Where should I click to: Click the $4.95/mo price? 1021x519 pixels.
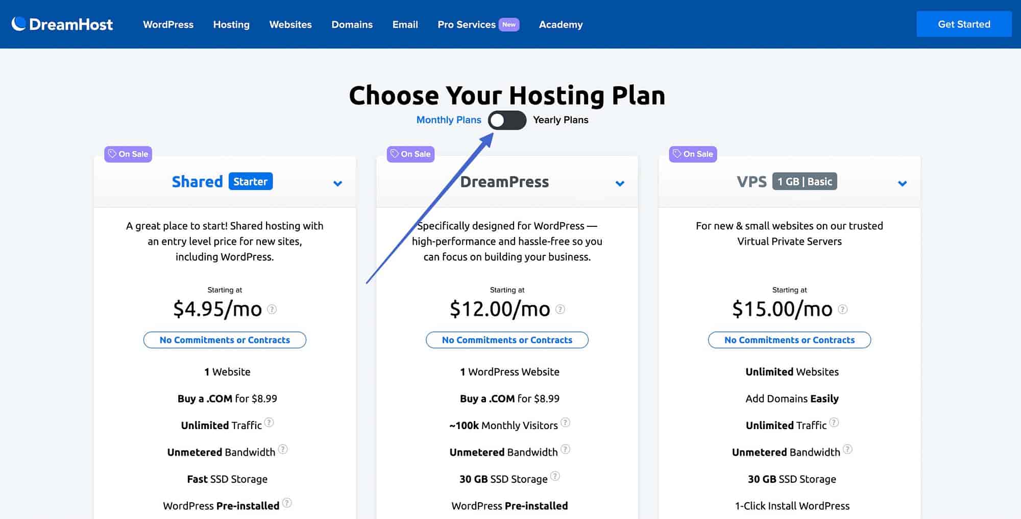click(217, 309)
